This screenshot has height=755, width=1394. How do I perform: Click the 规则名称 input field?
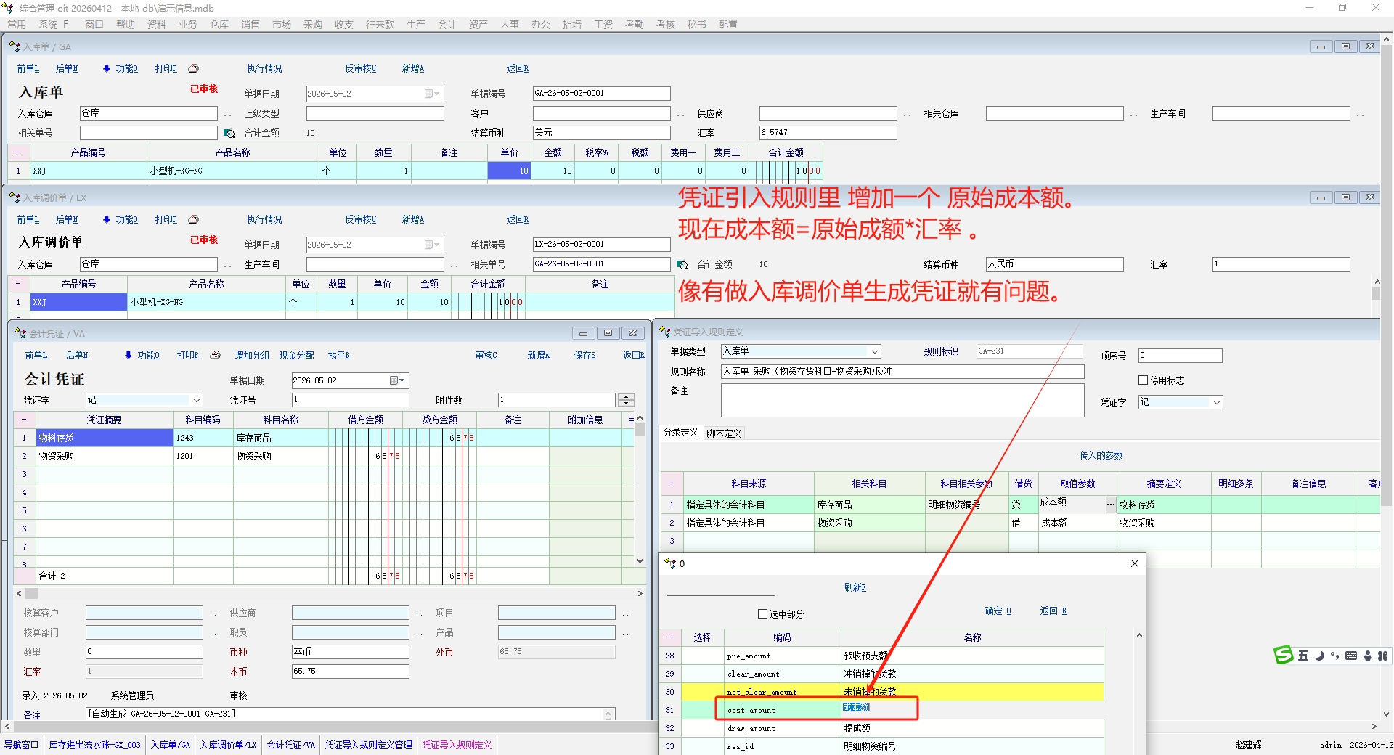pyautogui.click(x=902, y=371)
